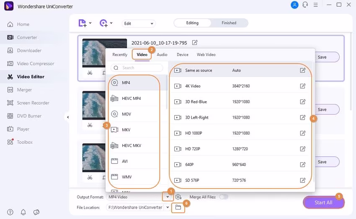Switch to the Video tab

[142, 55]
